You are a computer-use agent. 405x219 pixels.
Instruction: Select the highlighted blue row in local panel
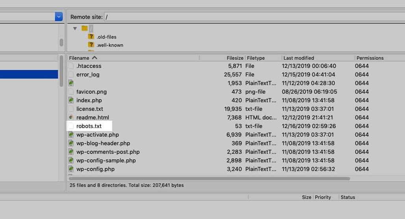[x=29, y=74]
